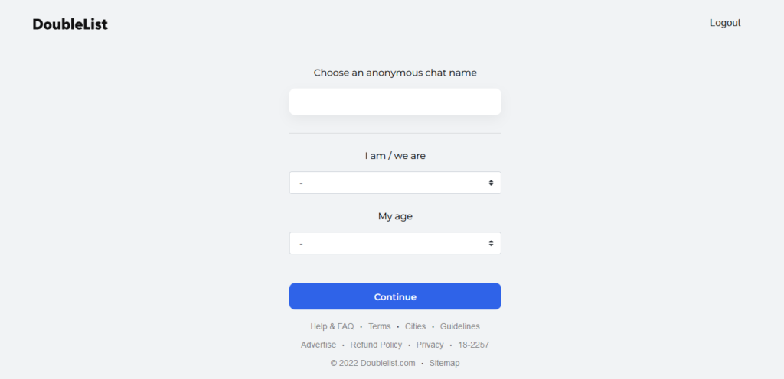Screen dimensions: 784x379
Task: Focus the anonymous chat name field
Action: (395, 102)
